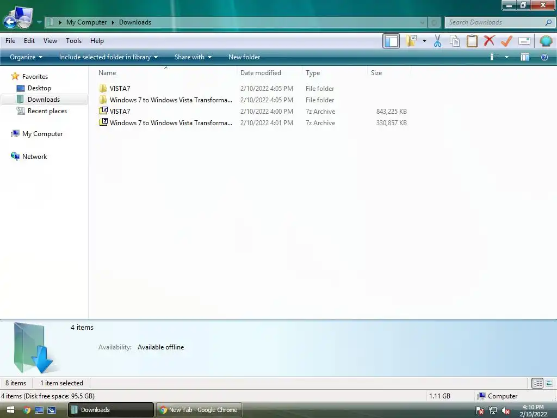The image size is (557, 418).
Task: Select the Windows 7 to Vista folder
Action: coord(171,100)
